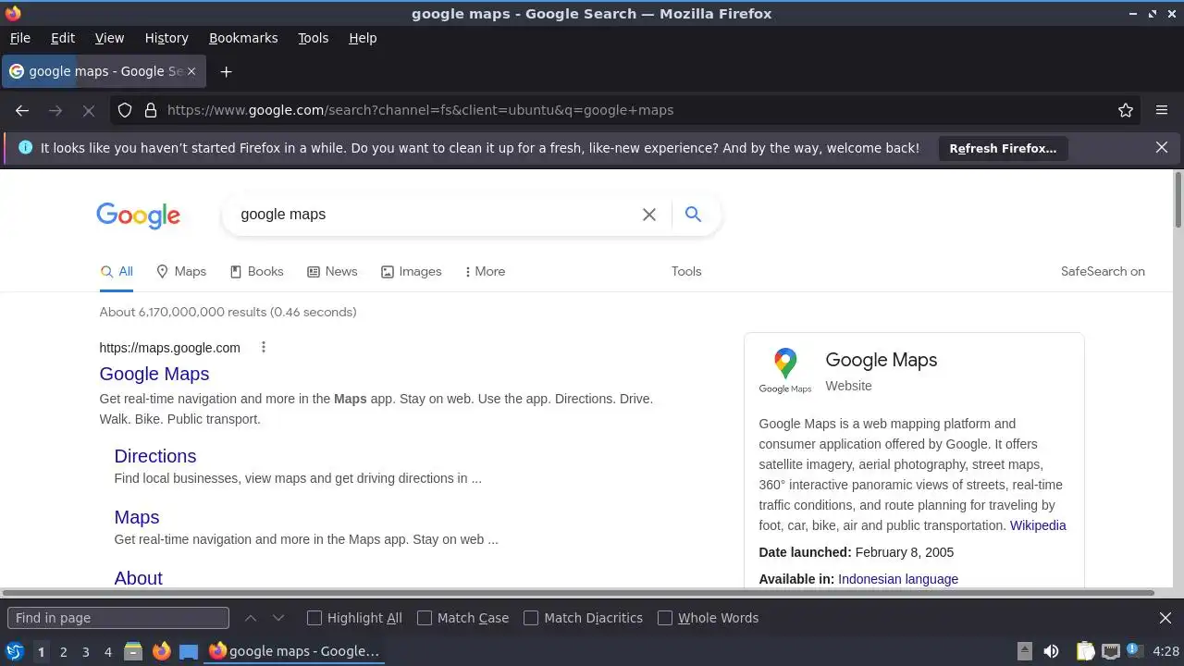Switch to workspace 4

[108, 651]
